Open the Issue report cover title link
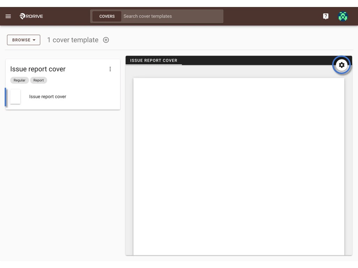Image resolution: width=358 pixels, height=268 pixels. tap(38, 69)
